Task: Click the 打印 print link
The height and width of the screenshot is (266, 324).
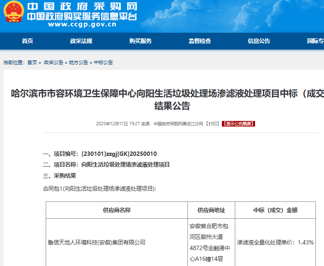Action: click(x=212, y=124)
